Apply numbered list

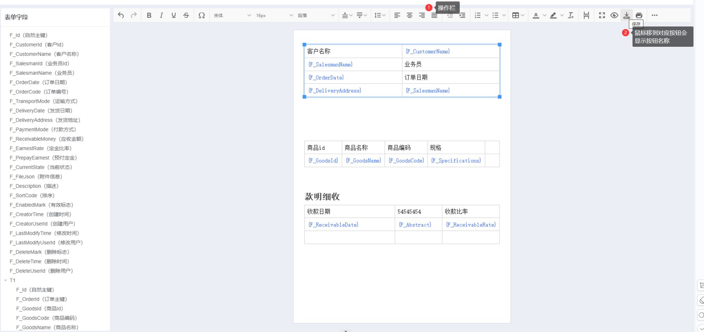point(478,15)
